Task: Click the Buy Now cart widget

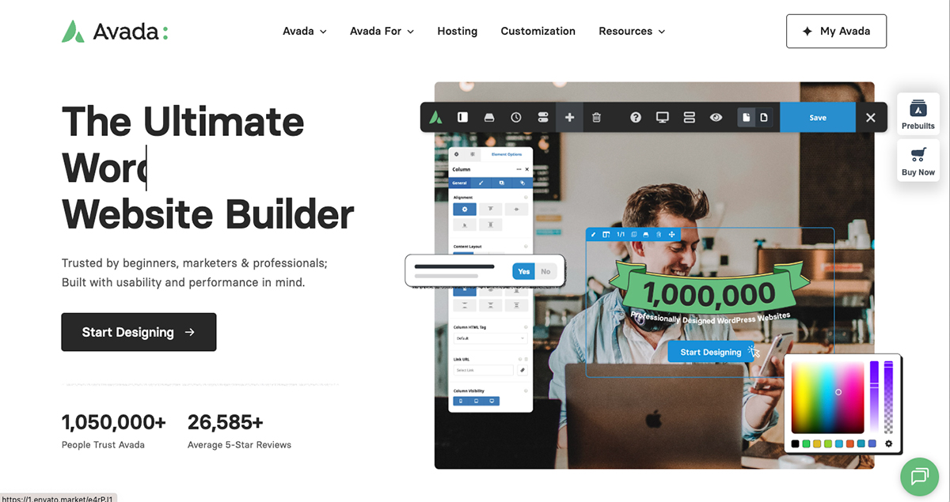Action: click(918, 160)
